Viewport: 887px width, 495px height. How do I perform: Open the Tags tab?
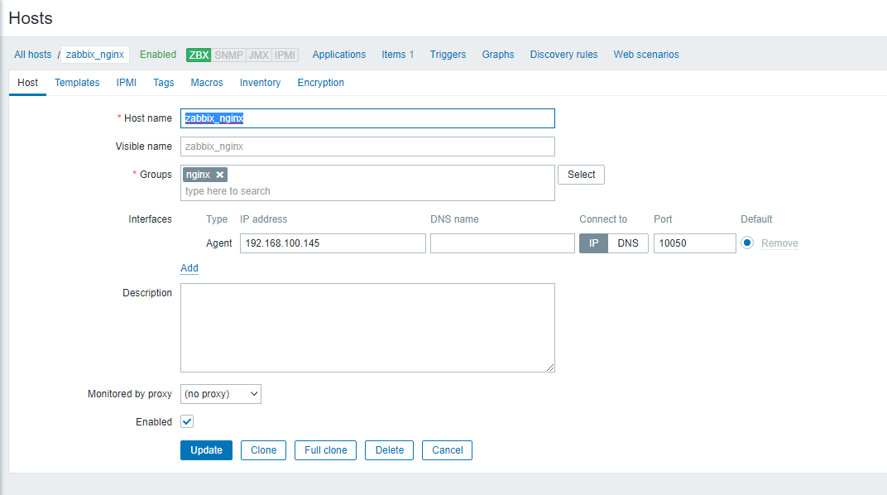[164, 83]
